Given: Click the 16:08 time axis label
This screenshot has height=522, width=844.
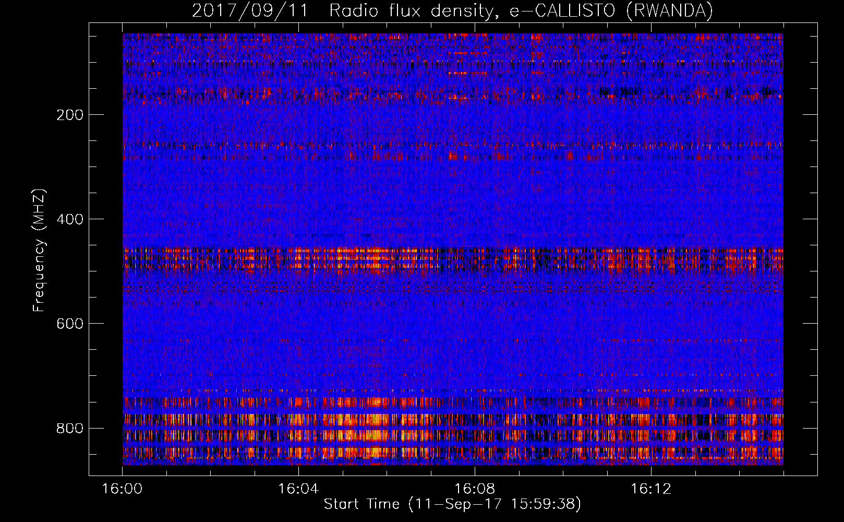Looking at the screenshot, I should tap(475, 489).
